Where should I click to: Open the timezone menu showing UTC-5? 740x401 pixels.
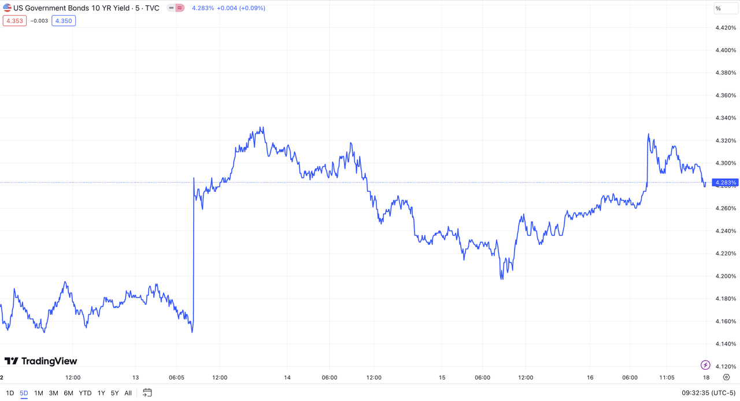[709, 393]
